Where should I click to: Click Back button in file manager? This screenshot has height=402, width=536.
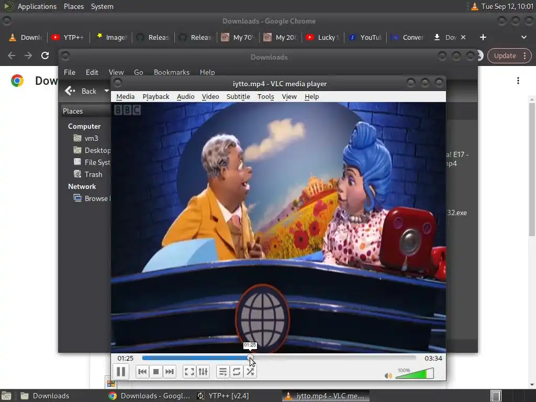pyautogui.click(x=81, y=91)
